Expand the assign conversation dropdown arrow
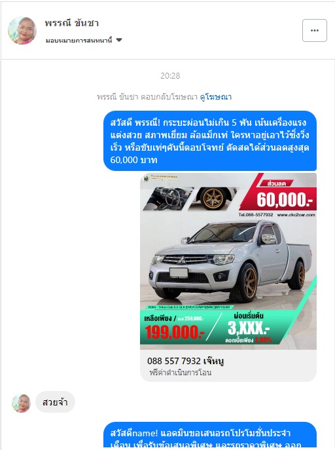 pyautogui.click(x=119, y=40)
